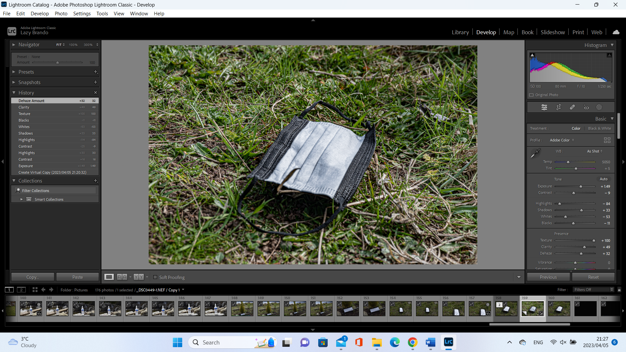This screenshot has width=626, height=352.
Task: Switch to Loupe view icon in toolbar
Action: [109, 277]
